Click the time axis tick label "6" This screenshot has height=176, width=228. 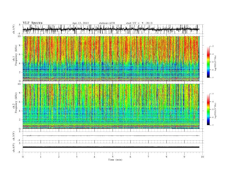131,157
